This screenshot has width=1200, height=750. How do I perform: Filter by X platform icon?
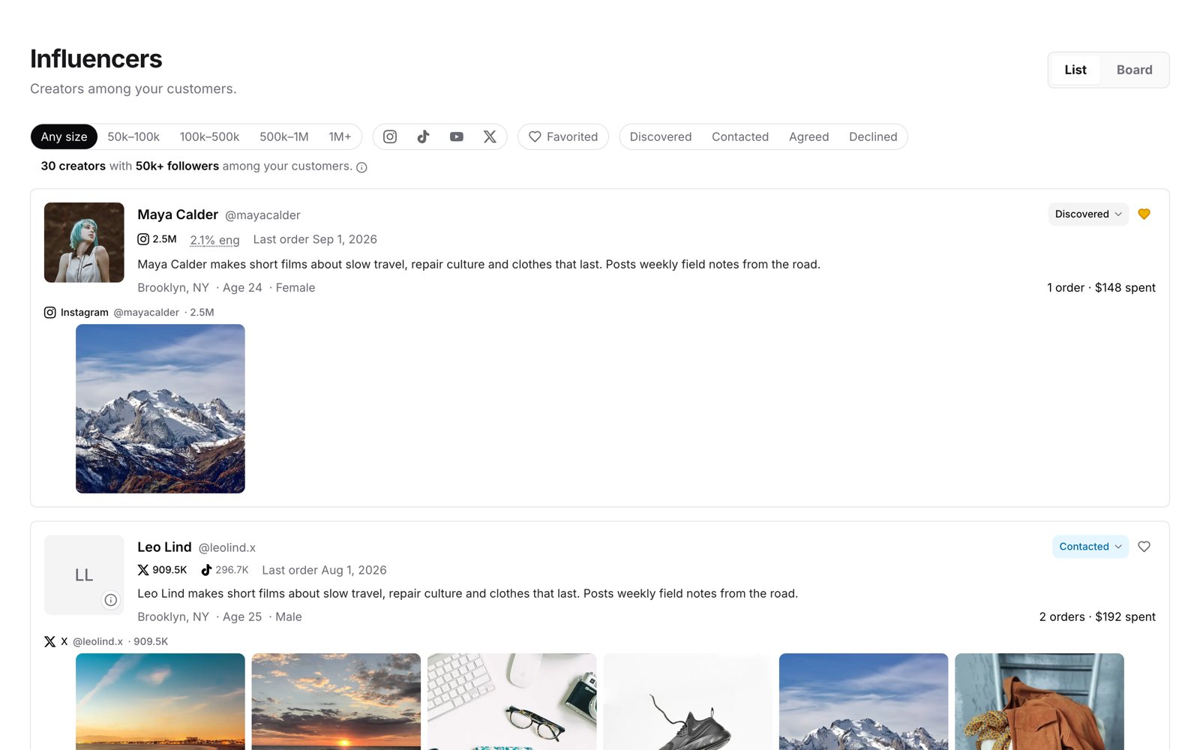490,136
